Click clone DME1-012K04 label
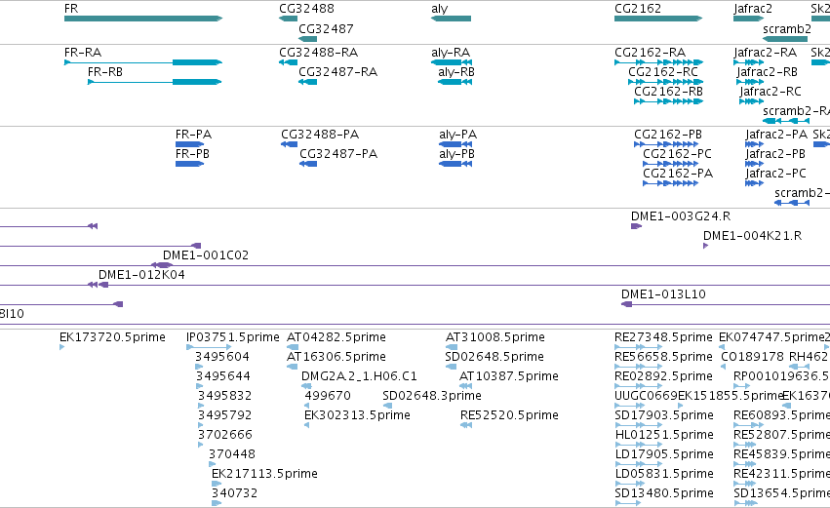The image size is (830, 508). tap(141, 275)
